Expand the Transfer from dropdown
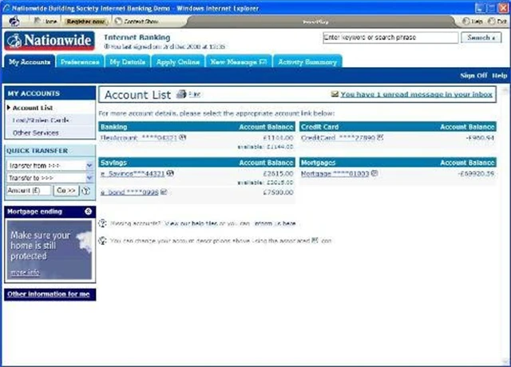Image resolution: width=511 pixels, height=367 pixels. pos(50,165)
